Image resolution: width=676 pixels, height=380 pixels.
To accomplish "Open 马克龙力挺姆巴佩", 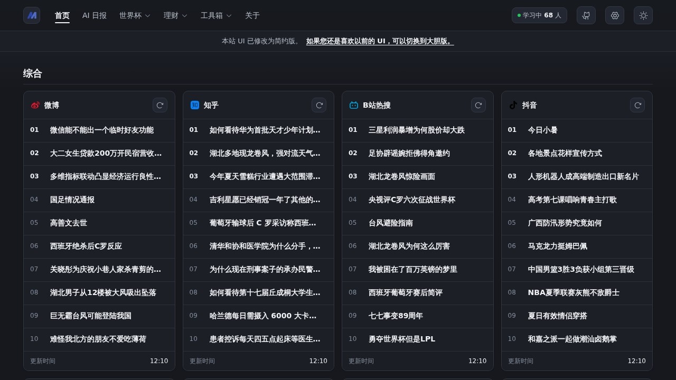I will 558,246.
